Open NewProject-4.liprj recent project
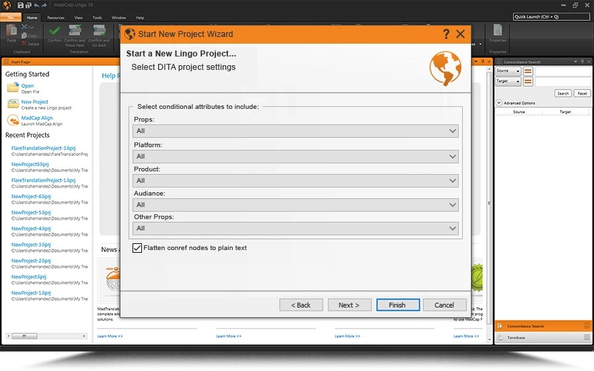 (31, 229)
